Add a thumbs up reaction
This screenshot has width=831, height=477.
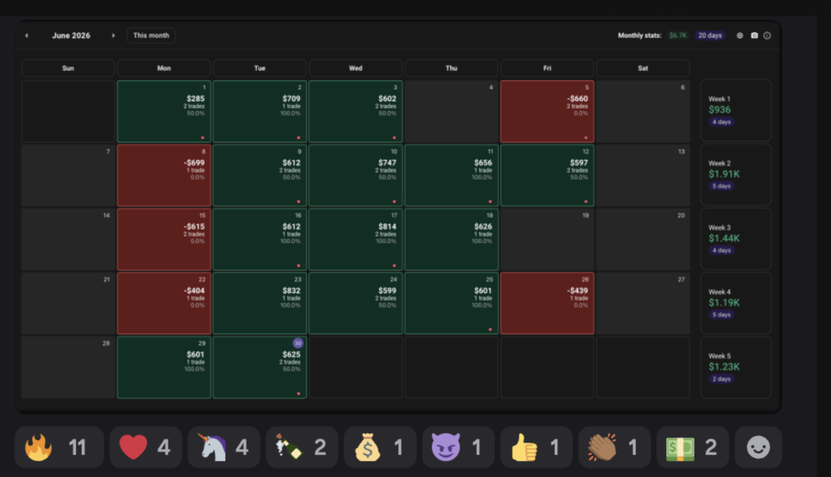(x=537, y=447)
